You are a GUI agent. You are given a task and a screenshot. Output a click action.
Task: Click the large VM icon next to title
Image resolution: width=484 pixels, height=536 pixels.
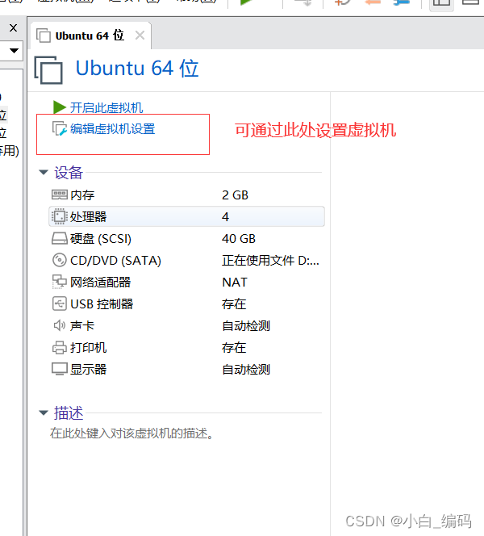48,70
